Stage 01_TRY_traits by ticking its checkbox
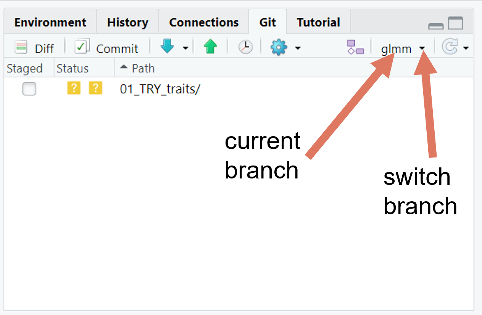Image resolution: width=482 pixels, height=315 pixels. (29, 89)
